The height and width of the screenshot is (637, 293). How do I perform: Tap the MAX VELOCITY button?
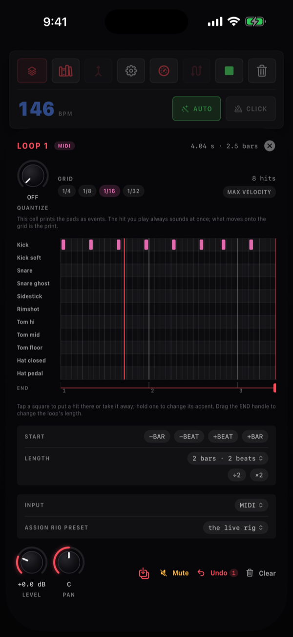[x=249, y=192]
